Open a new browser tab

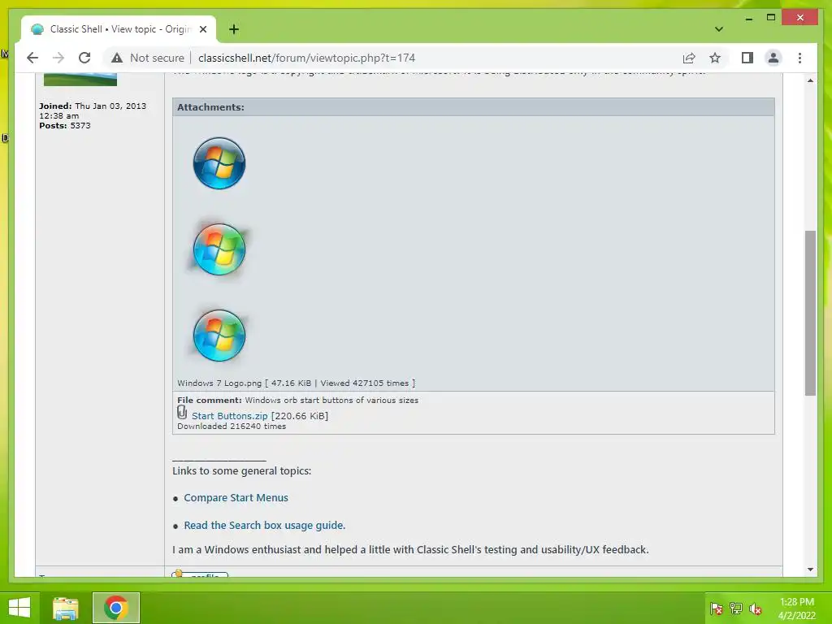click(x=234, y=29)
